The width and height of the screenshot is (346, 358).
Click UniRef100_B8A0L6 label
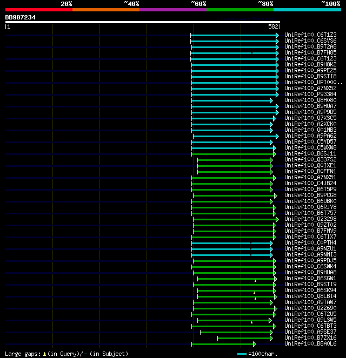pos(310,343)
